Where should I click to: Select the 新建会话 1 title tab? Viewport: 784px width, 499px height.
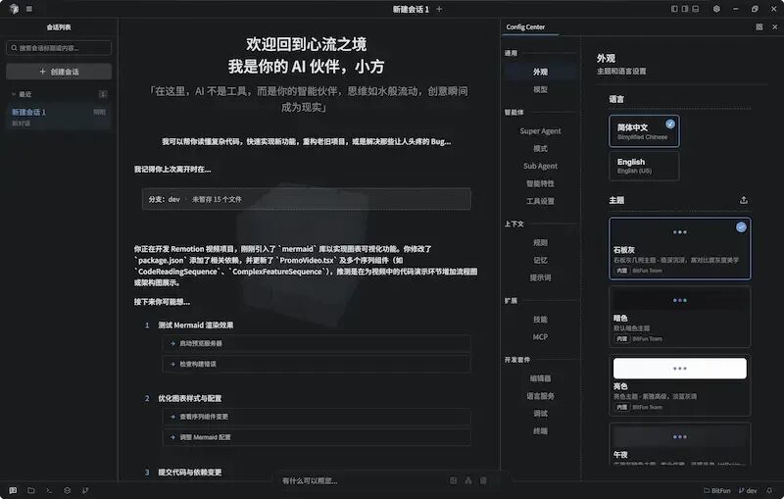411,9
